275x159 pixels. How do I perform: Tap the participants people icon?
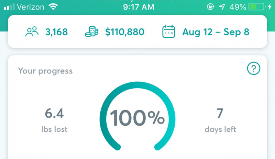pos(32,31)
